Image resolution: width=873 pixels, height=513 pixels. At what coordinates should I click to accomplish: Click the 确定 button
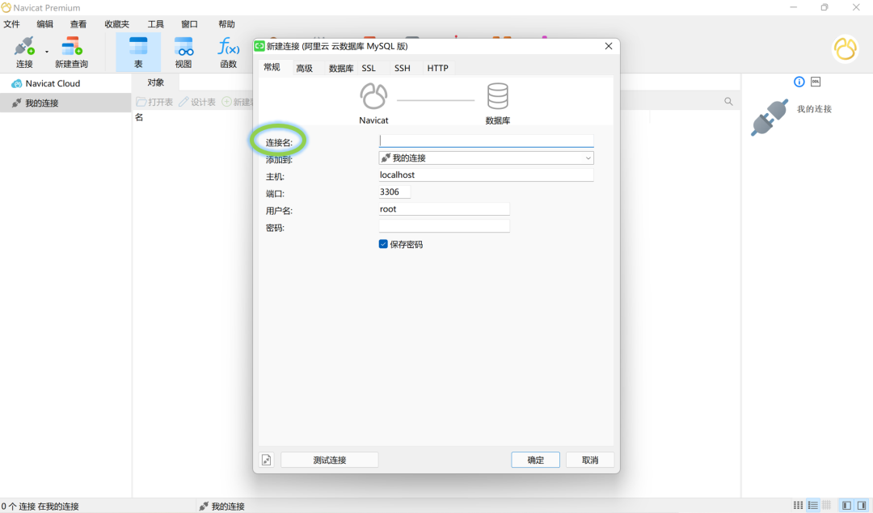[x=536, y=460]
